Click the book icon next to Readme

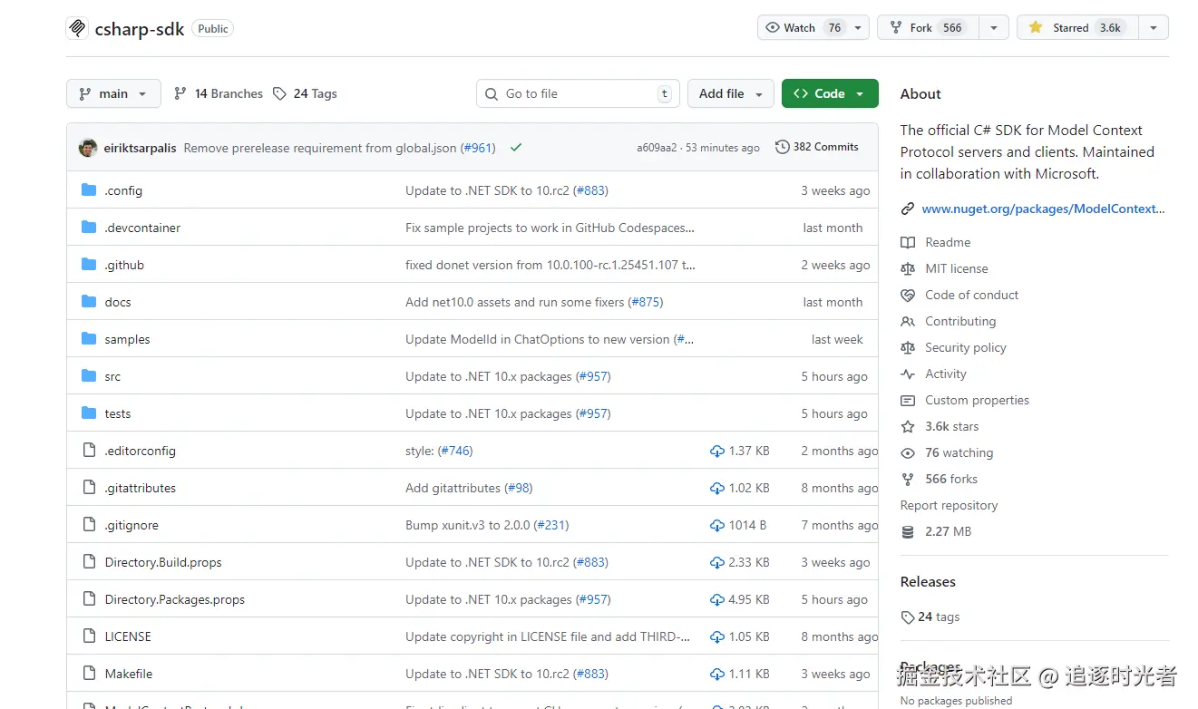pyautogui.click(x=908, y=242)
